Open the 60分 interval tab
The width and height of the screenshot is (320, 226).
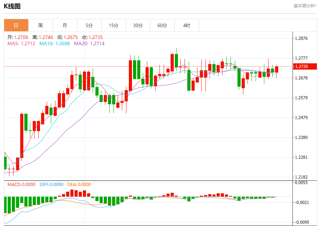click(x=162, y=25)
